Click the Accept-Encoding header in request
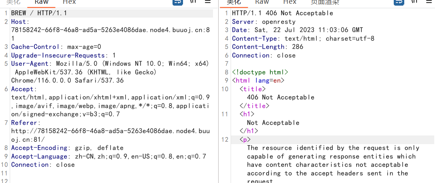 pyautogui.click(x=40, y=148)
